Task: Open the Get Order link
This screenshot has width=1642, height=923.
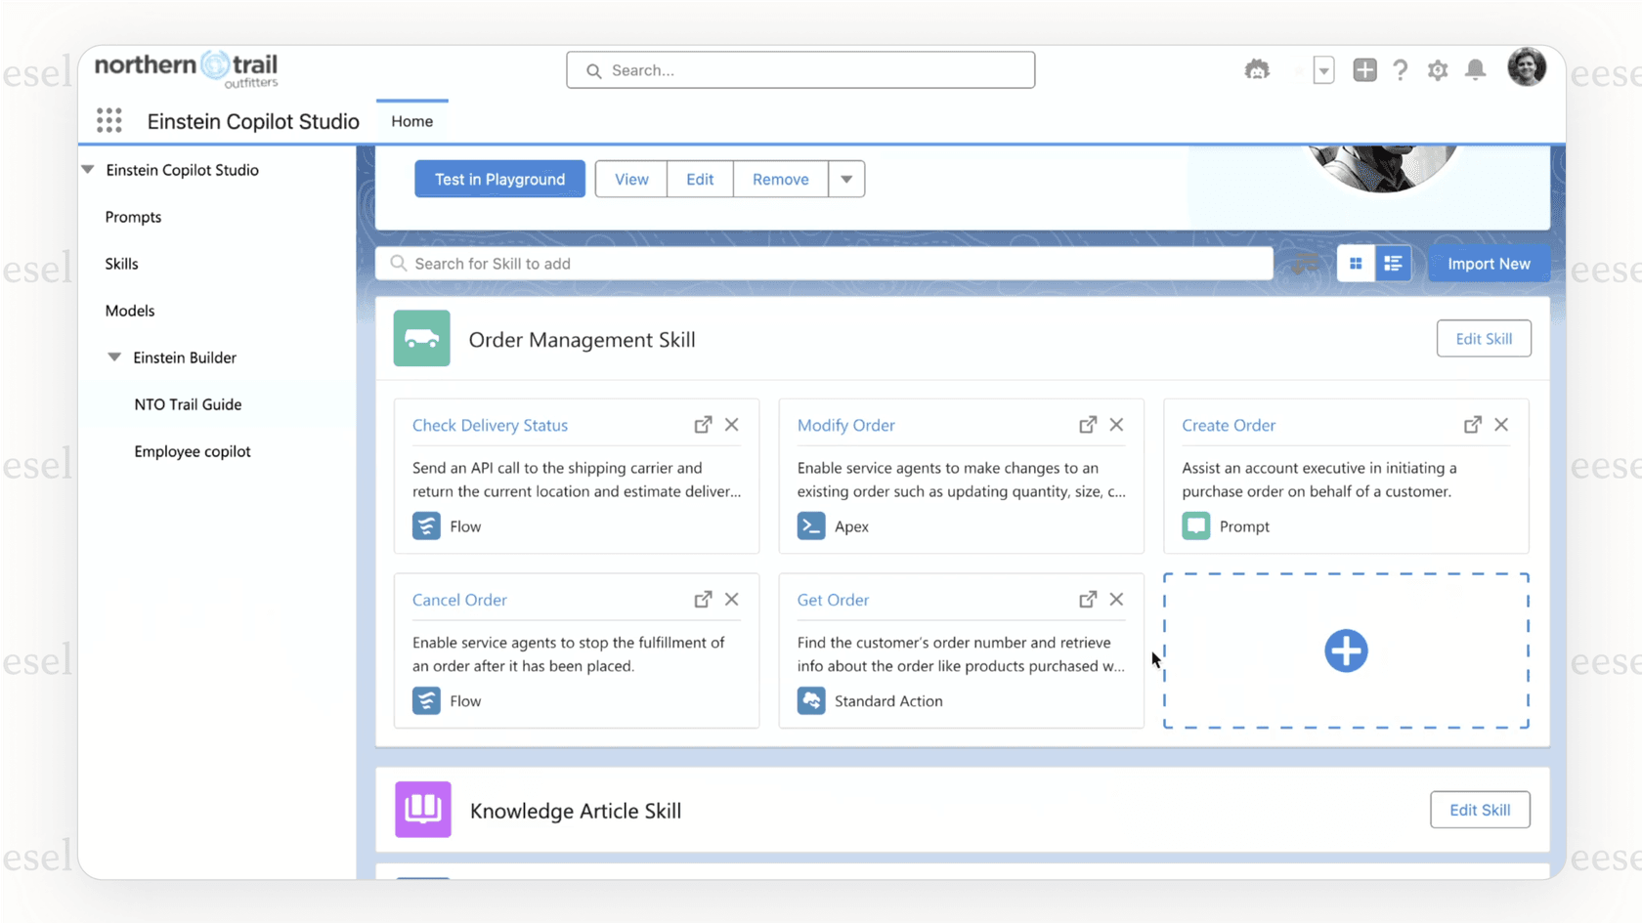Action: point(833,600)
